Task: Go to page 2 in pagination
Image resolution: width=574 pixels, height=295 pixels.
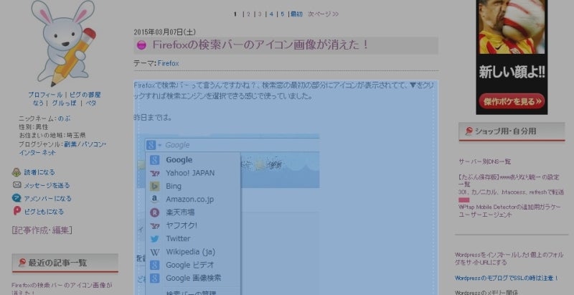Action: (248, 14)
